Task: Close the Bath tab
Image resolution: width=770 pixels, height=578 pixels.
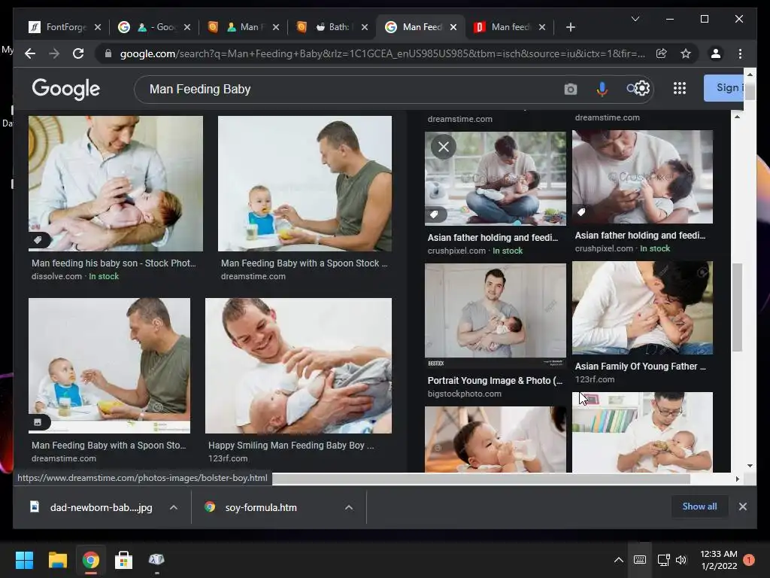Action: pos(365,27)
